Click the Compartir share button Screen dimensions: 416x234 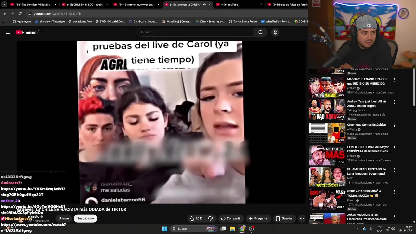(x=231, y=218)
